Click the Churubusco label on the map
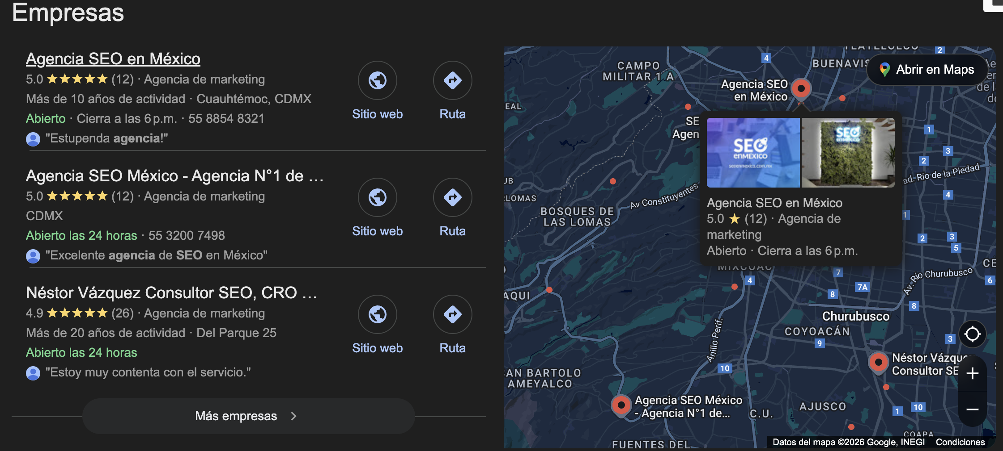Screen dimensions: 1003x451 [x=856, y=316]
